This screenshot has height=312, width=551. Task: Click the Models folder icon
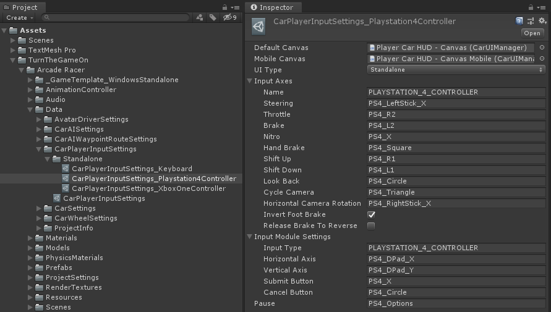[40, 247]
